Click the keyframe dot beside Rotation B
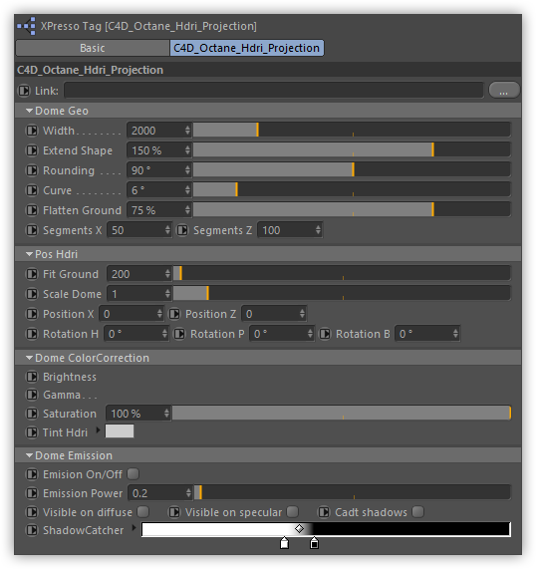The width and height of the screenshot is (536, 569). click(x=325, y=334)
